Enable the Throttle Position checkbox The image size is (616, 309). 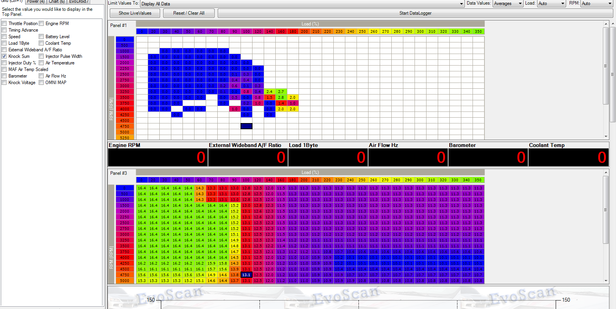(x=4, y=24)
